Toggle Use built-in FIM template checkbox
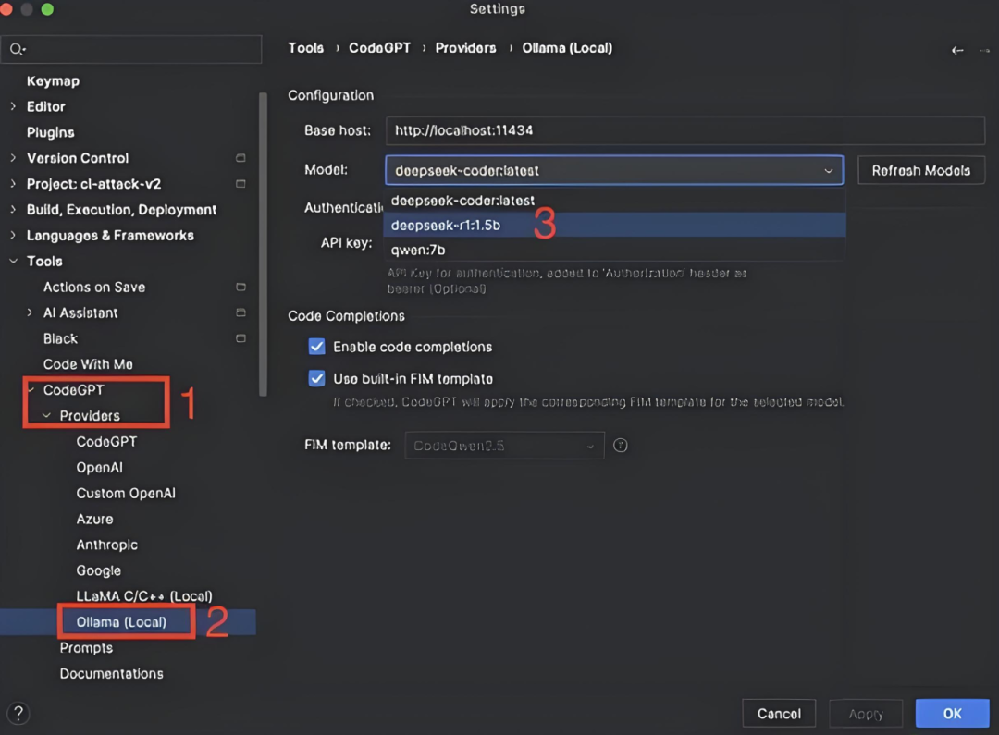The image size is (999, 735). 316,378
